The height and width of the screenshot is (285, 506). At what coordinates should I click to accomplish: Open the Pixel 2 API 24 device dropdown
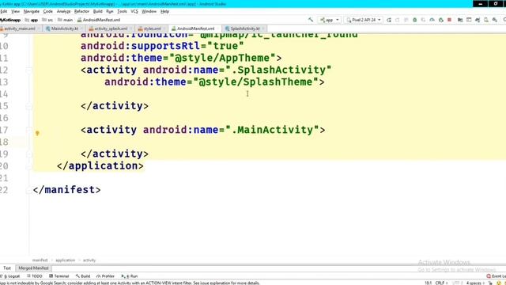pyautogui.click(x=364, y=20)
